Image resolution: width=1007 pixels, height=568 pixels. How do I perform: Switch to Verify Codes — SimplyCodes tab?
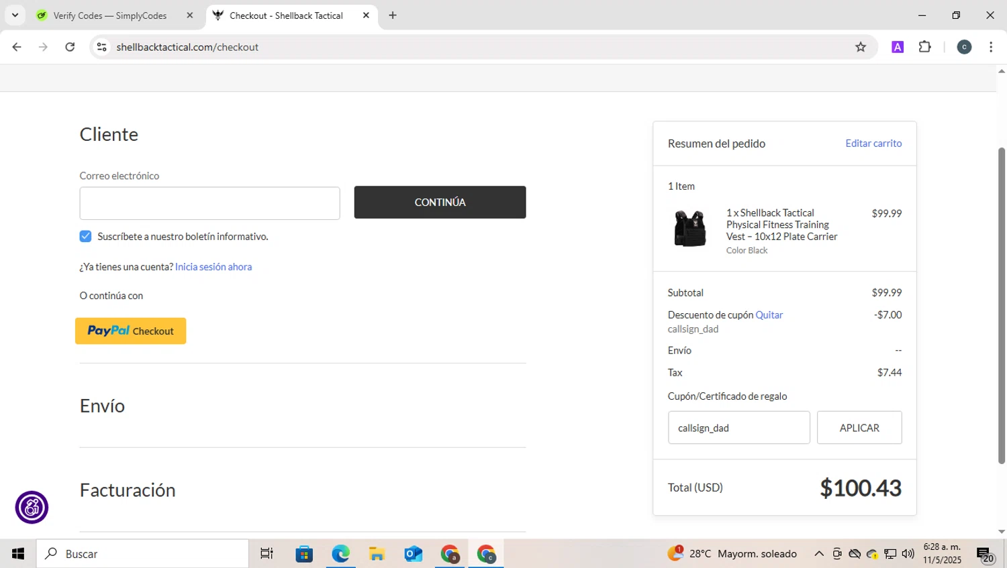(109, 15)
